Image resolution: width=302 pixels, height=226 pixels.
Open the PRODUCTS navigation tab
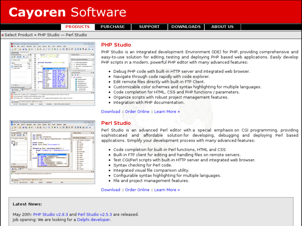[x=78, y=27]
